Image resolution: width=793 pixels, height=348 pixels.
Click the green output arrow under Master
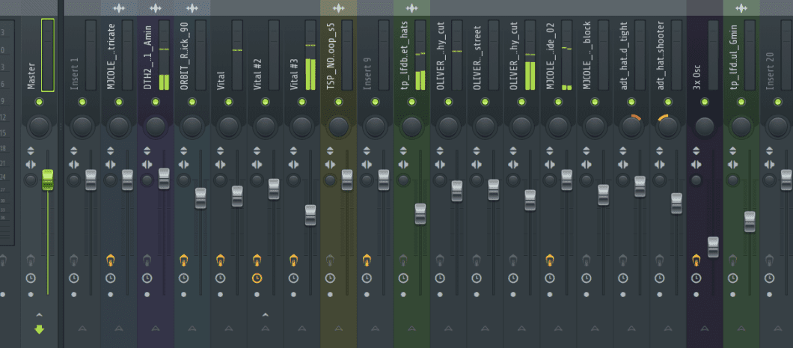[x=39, y=329]
